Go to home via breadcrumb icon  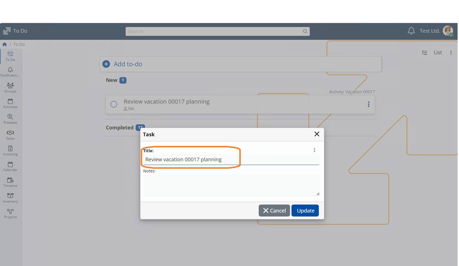coord(5,44)
